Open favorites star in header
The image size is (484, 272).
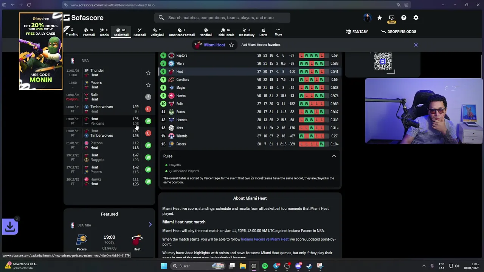380,18
